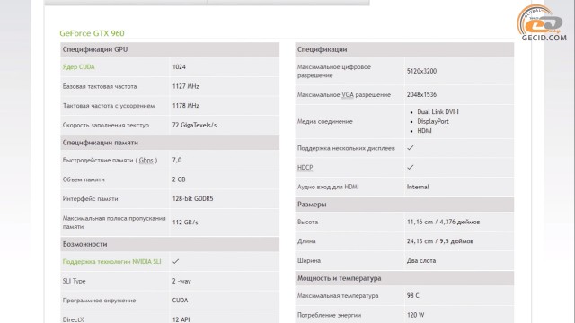This screenshot has width=575, height=323.
Task: Click the 'SLI Type' label
Action: click(74, 281)
